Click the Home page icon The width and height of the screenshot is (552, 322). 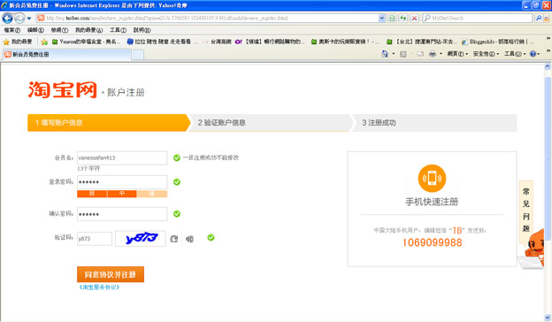click(385, 54)
